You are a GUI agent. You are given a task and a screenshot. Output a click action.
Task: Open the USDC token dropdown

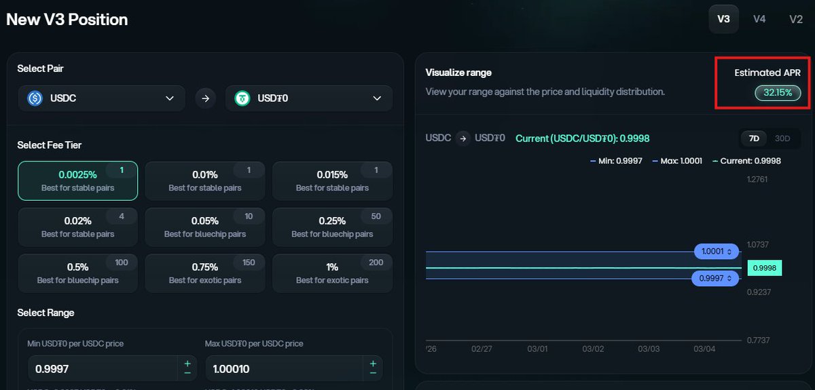click(x=101, y=98)
